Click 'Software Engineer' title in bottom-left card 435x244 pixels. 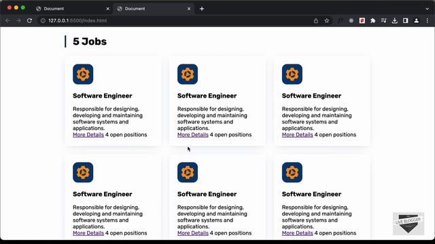[103, 194]
